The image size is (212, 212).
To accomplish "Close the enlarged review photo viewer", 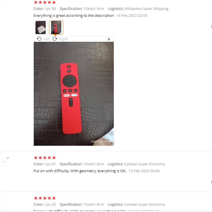I will coord(109,39).
